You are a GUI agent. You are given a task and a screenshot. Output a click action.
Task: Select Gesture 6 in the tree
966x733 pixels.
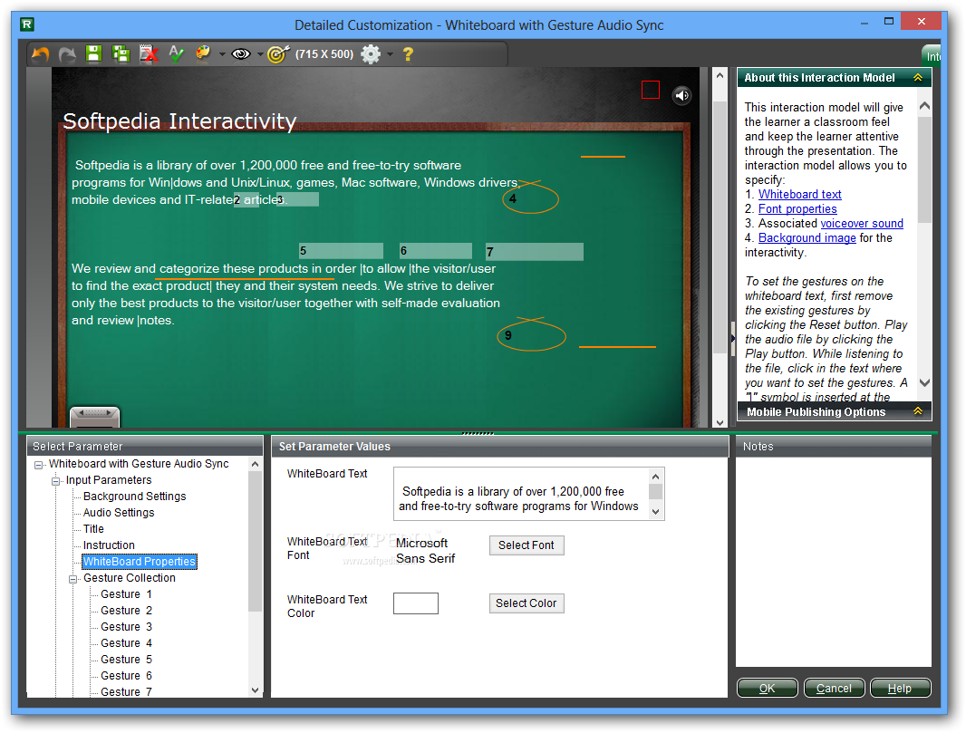tap(126, 676)
